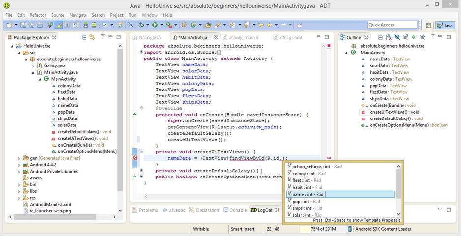Expand Galaxy.java in Package Explorer

tap(33, 65)
